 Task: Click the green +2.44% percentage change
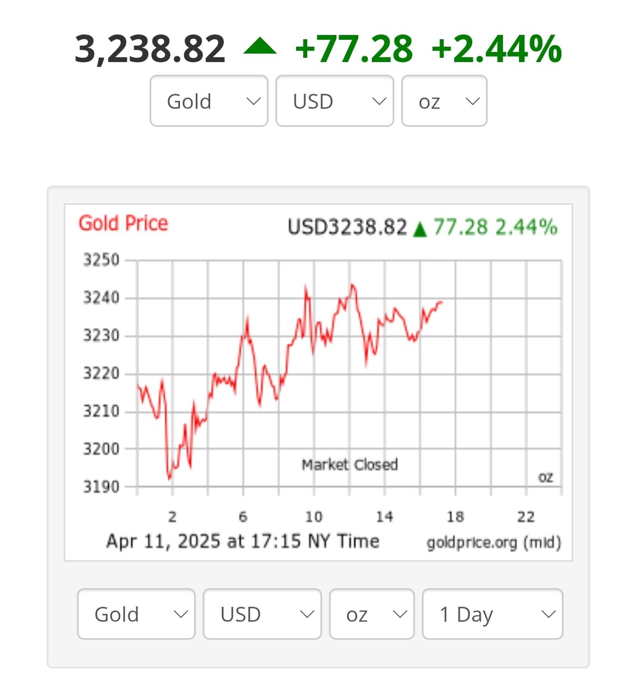pos(496,49)
